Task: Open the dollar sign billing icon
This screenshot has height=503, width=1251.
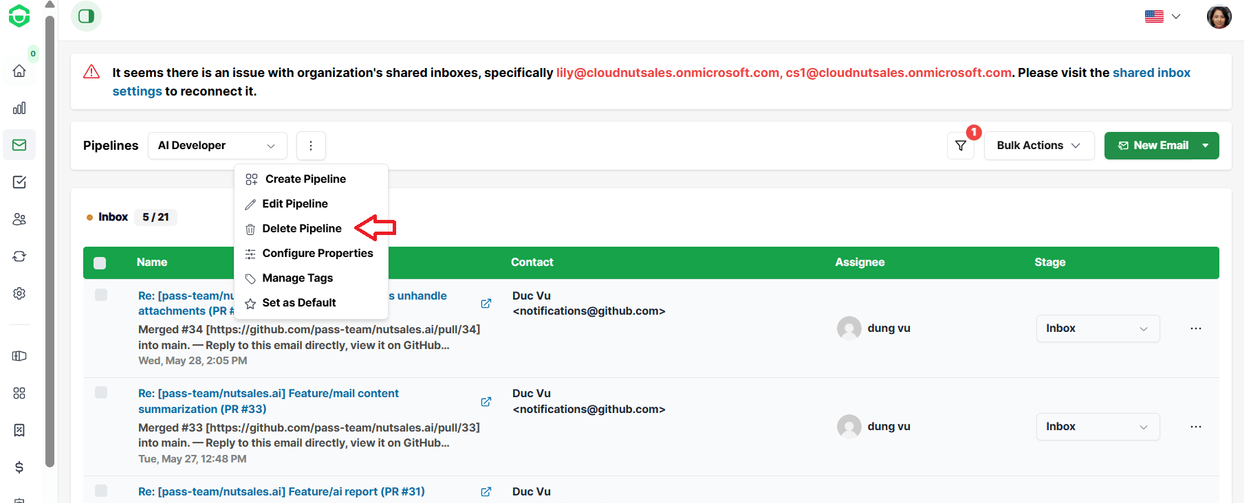Action: point(19,467)
